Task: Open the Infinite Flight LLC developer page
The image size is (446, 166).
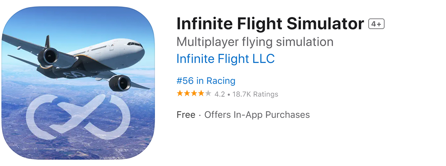Action: tap(225, 59)
